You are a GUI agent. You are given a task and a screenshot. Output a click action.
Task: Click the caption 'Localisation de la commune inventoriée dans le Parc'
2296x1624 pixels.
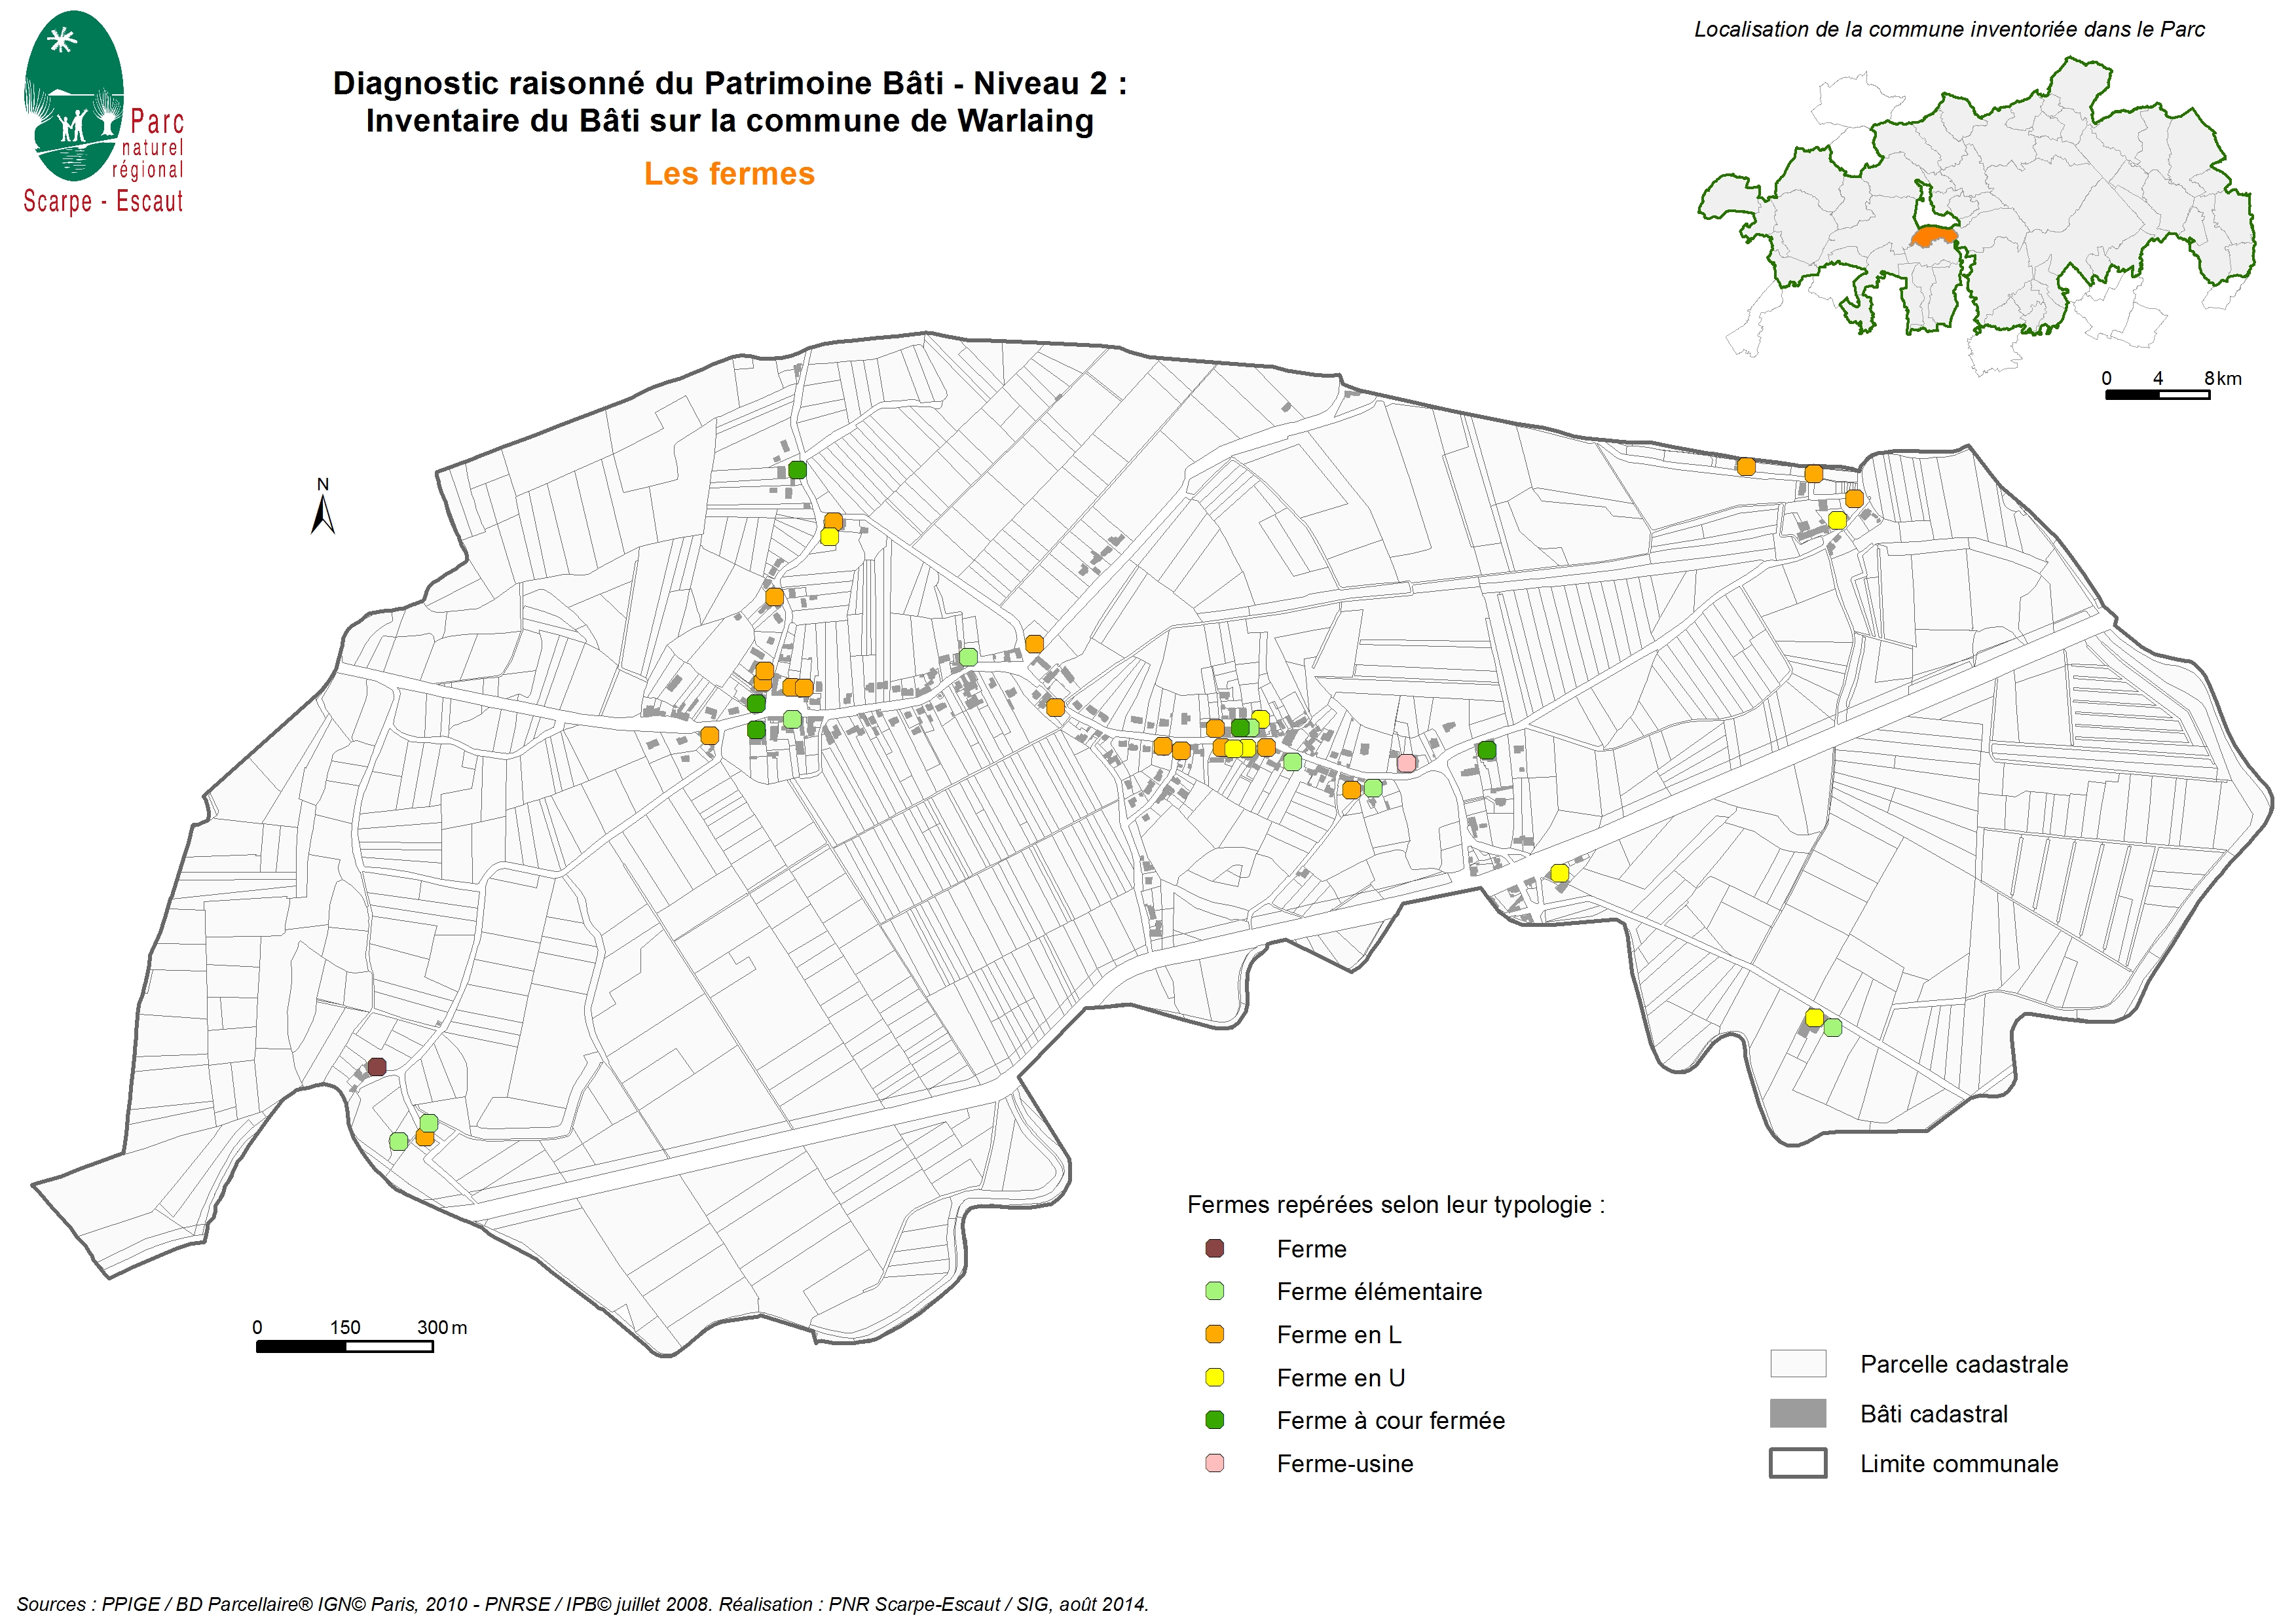[1949, 30]
